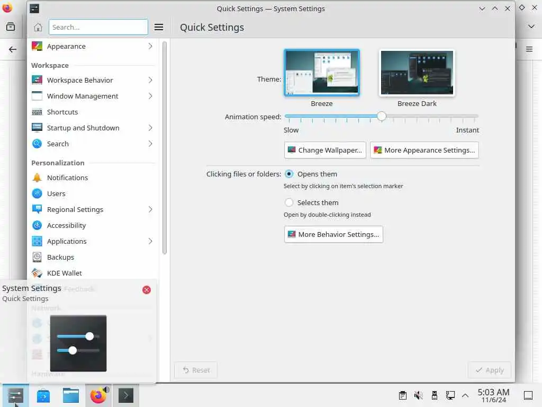Click the Show Desktop icon in the panel
The width and height of the screenshot is (542, 407).
[x=528, y=395]
